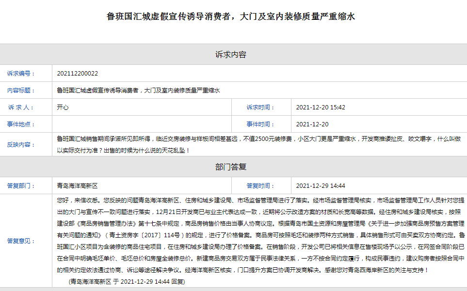This screenshot has height=291, width=467.
Task: Click the 答复时间 label
Action: point(260,186)
